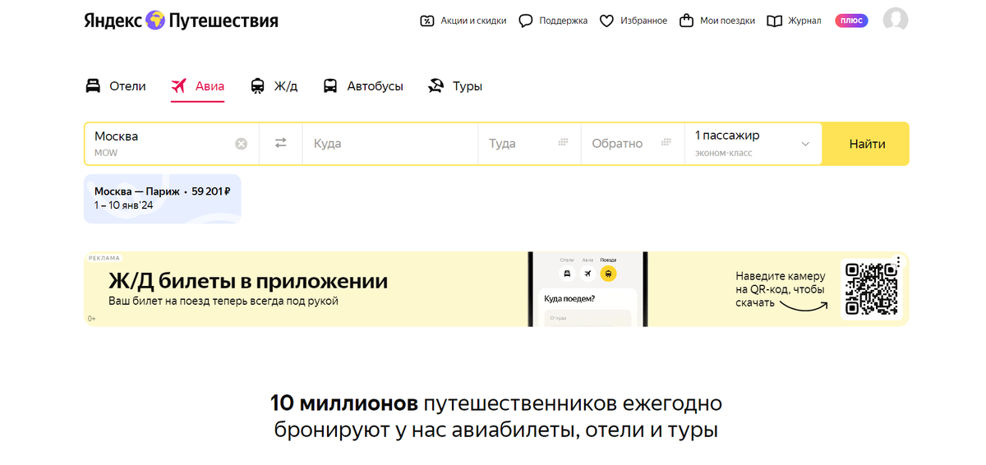Open the user profile avatar
986x465 pixels.
(x=896, y=21)
